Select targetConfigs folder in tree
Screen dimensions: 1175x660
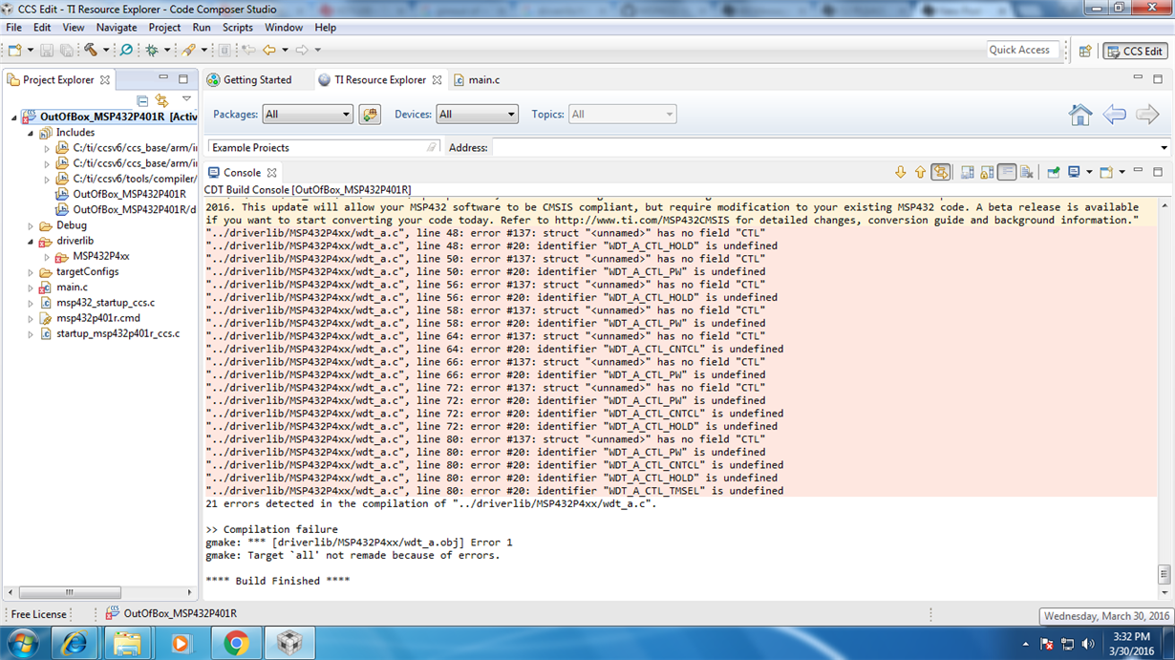[x=87, y=272]
